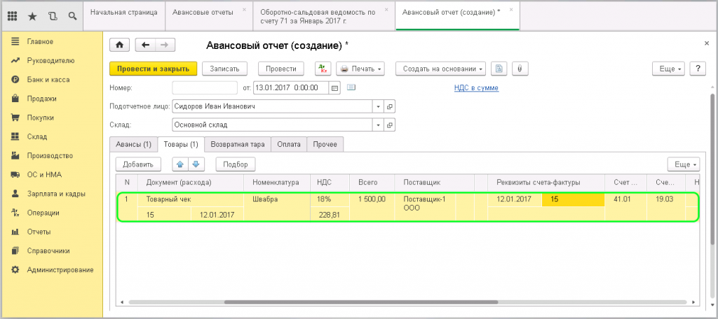The image size is (718, 319).
Task: Expand the Склад dropdown list
Action: pos(379,125)
